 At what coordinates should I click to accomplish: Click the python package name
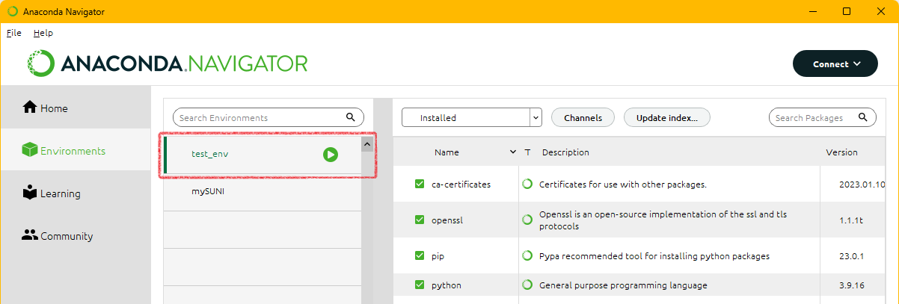coord(447,285)
